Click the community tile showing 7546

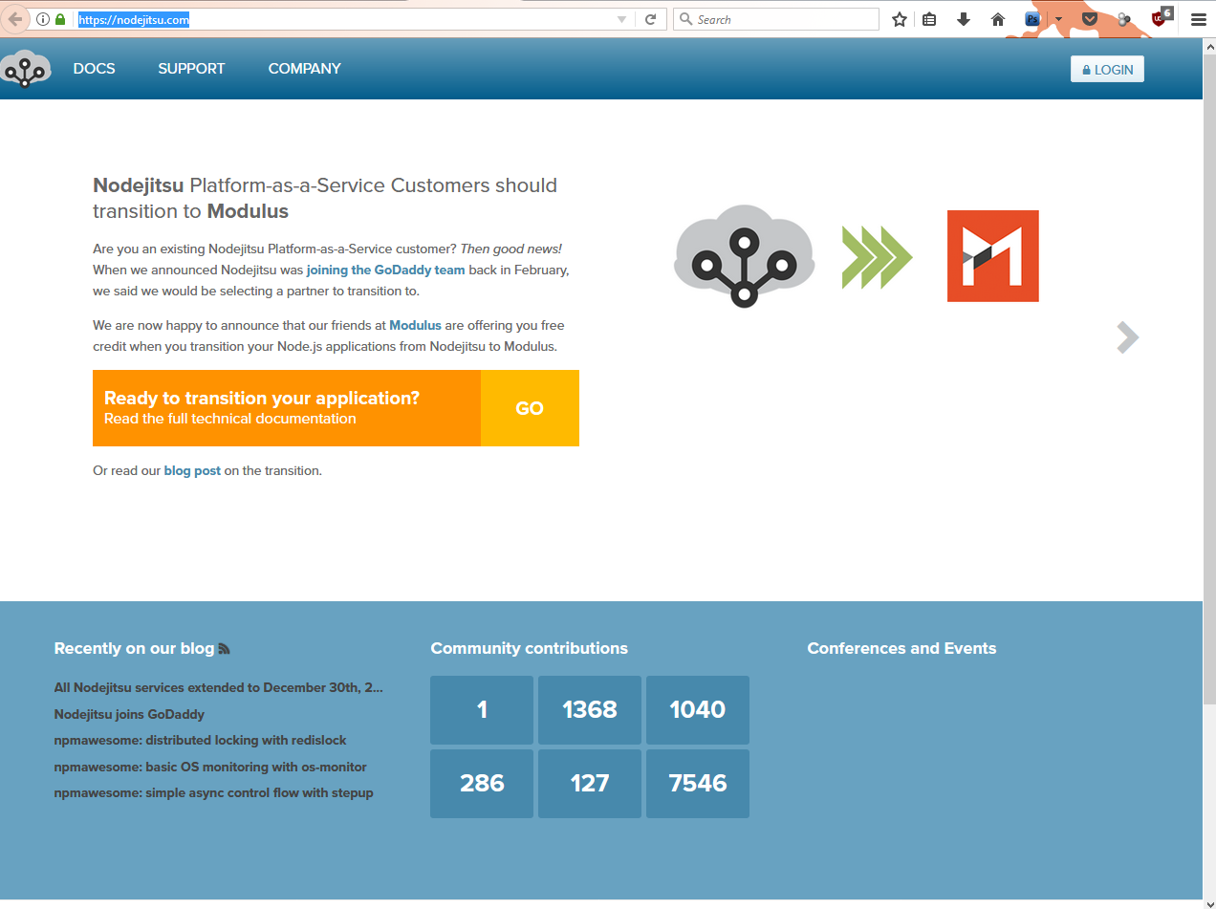click(698, 784)
